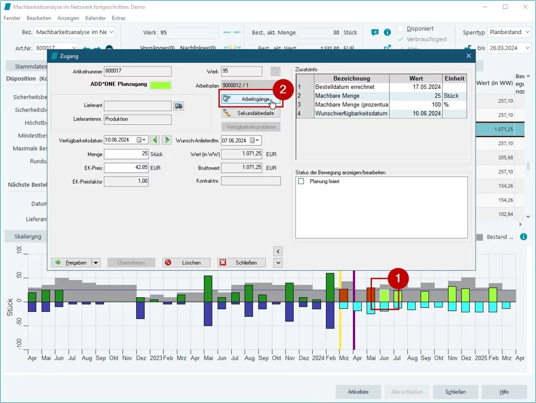
Task: Enable the Planung fixiert checkbox
Action: point(301,181)
